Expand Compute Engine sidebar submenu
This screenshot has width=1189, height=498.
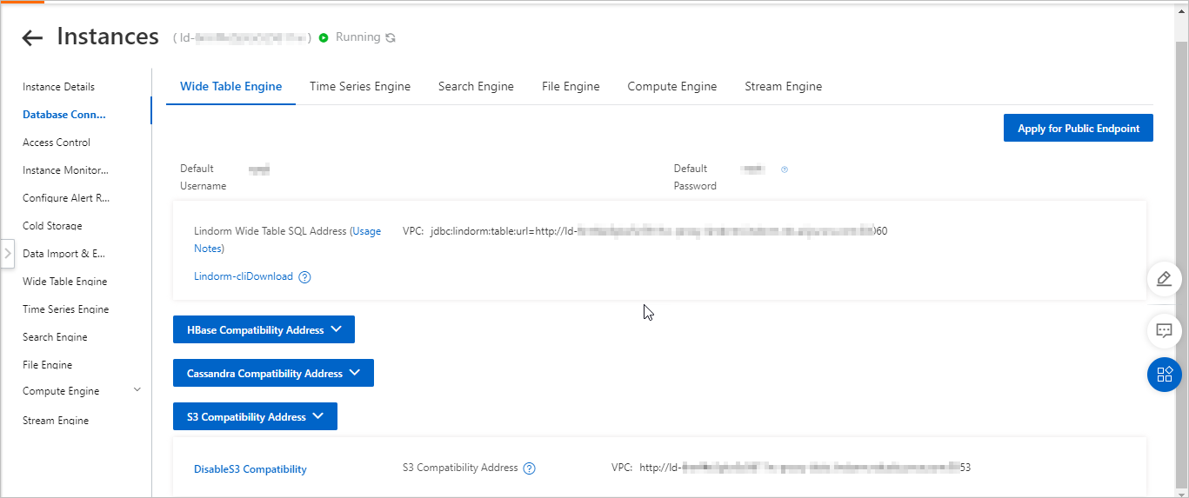[137, 390]
